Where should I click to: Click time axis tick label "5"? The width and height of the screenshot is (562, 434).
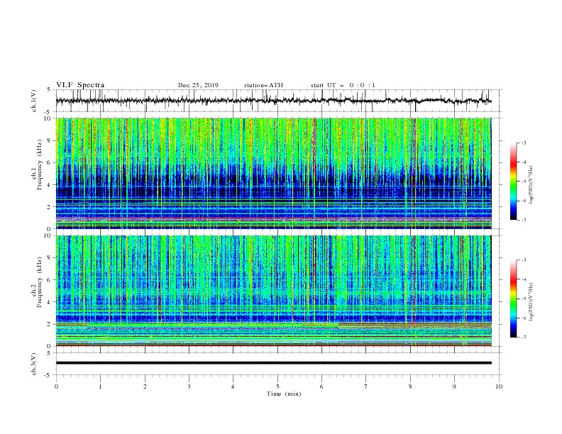[277, 386]
